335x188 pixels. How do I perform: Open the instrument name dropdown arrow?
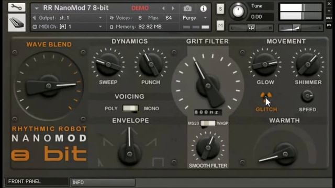click(37, 8)
